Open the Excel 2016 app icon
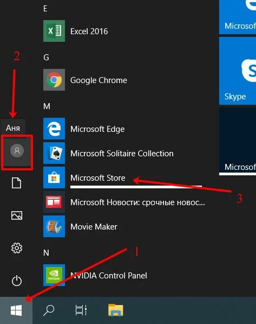The width and height of the screenshot is (256, 324). point(54,31)
